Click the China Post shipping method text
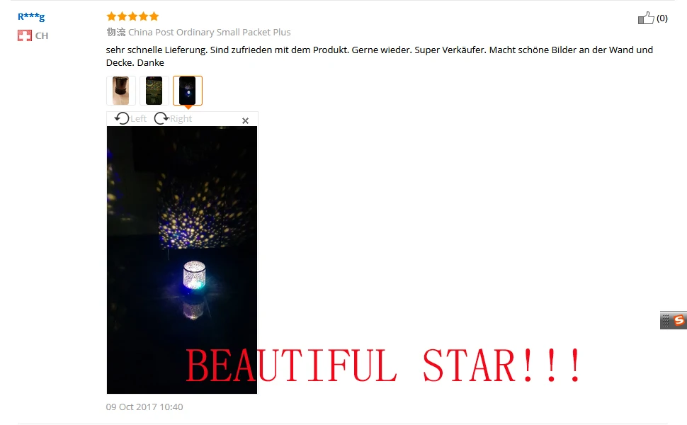687x425 pixels. pyautogui.click(x=210, y=32)
